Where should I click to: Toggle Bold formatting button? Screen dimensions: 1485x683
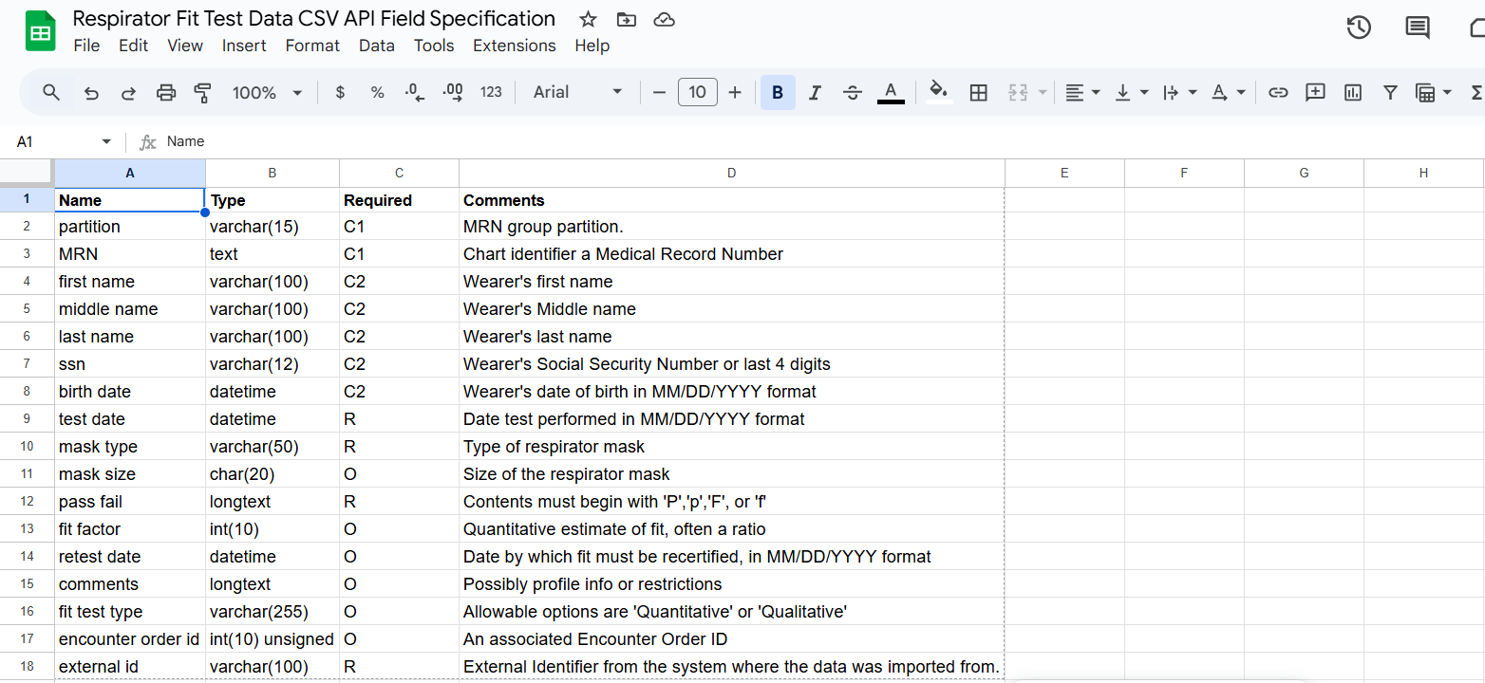[x=778, y=92]
